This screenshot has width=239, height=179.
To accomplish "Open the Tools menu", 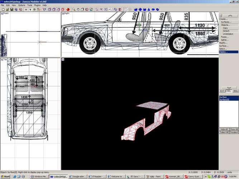I will (30, 5).
